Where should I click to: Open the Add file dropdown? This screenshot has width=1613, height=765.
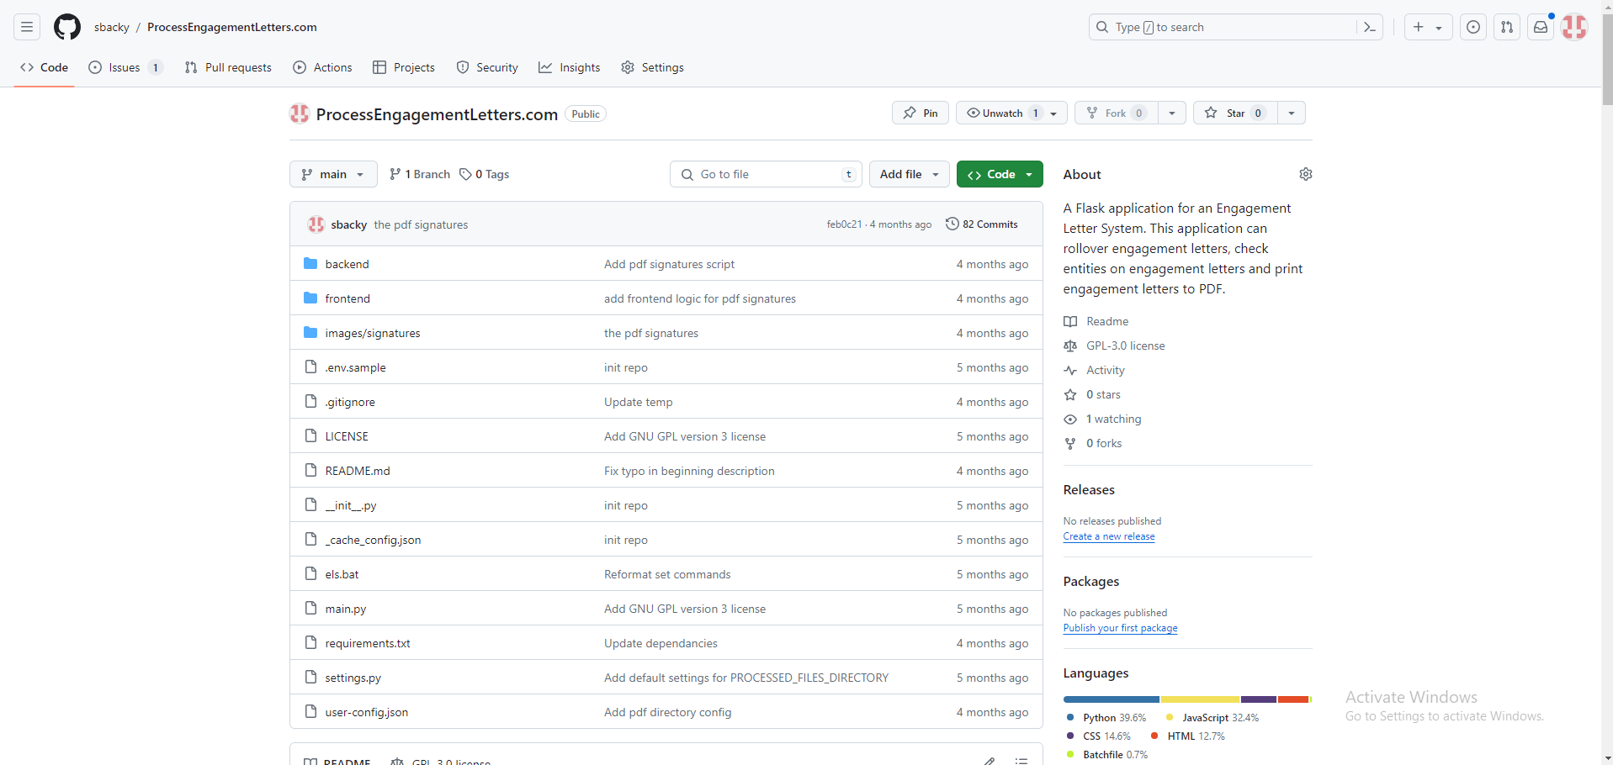tap(910, 174)
